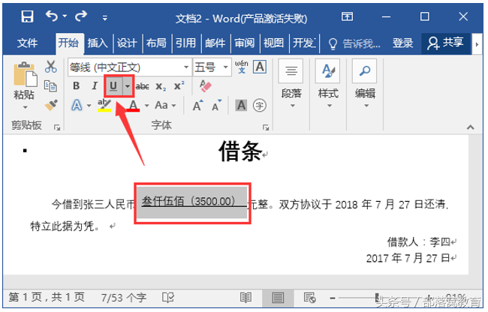Increase the font size
Viewport: 488px width, 312px height.
coord(197,105)
